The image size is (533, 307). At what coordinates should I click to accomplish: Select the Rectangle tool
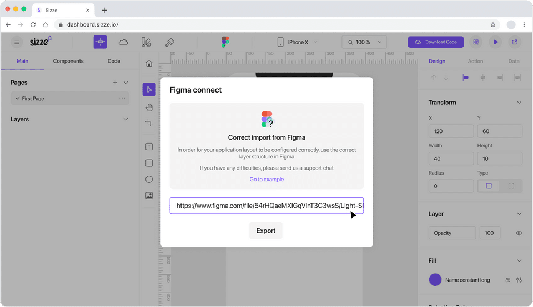click(x=149, y=163)
